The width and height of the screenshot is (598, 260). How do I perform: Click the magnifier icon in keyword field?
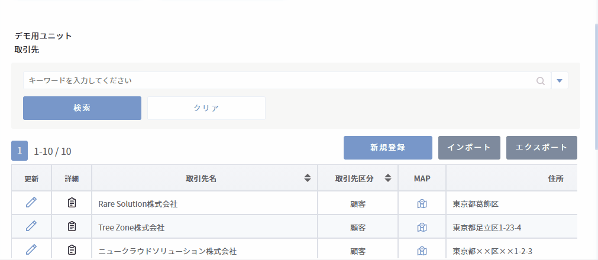tap(541, 81)
